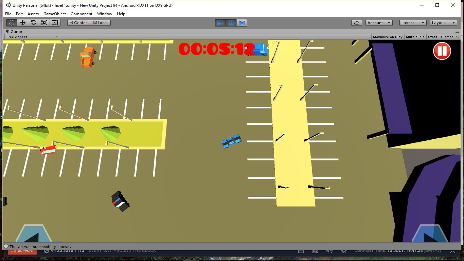464x261 pixels.
Task: Open the Layout dropdown
Action: click(443, 22)
